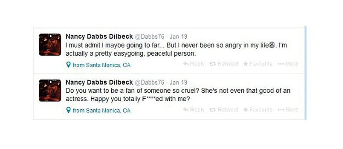Click location pin icon on first tweet
The height and width of the screenshot is (149, 343).
tap(68, 65)
